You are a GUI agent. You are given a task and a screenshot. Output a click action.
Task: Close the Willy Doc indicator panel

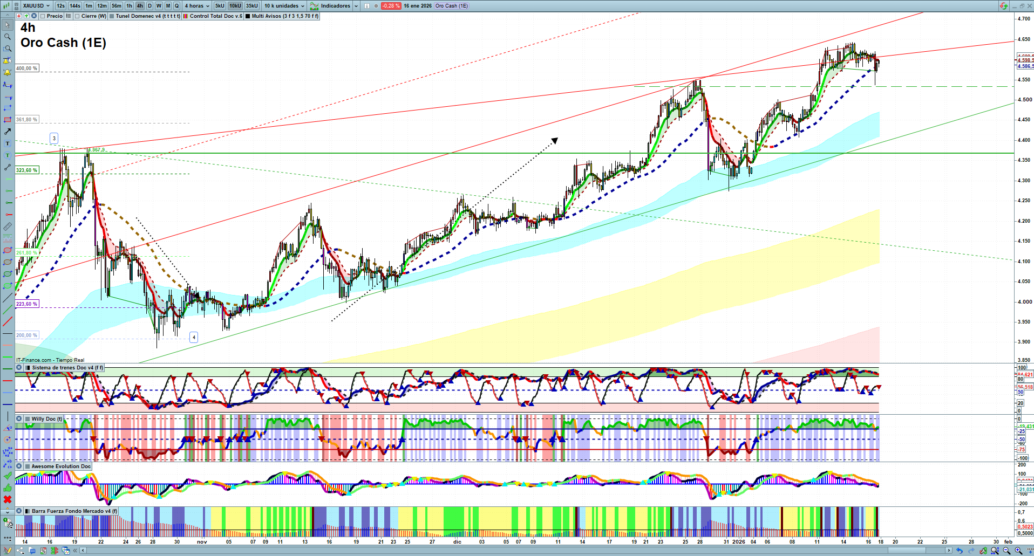tap(19, 418)
